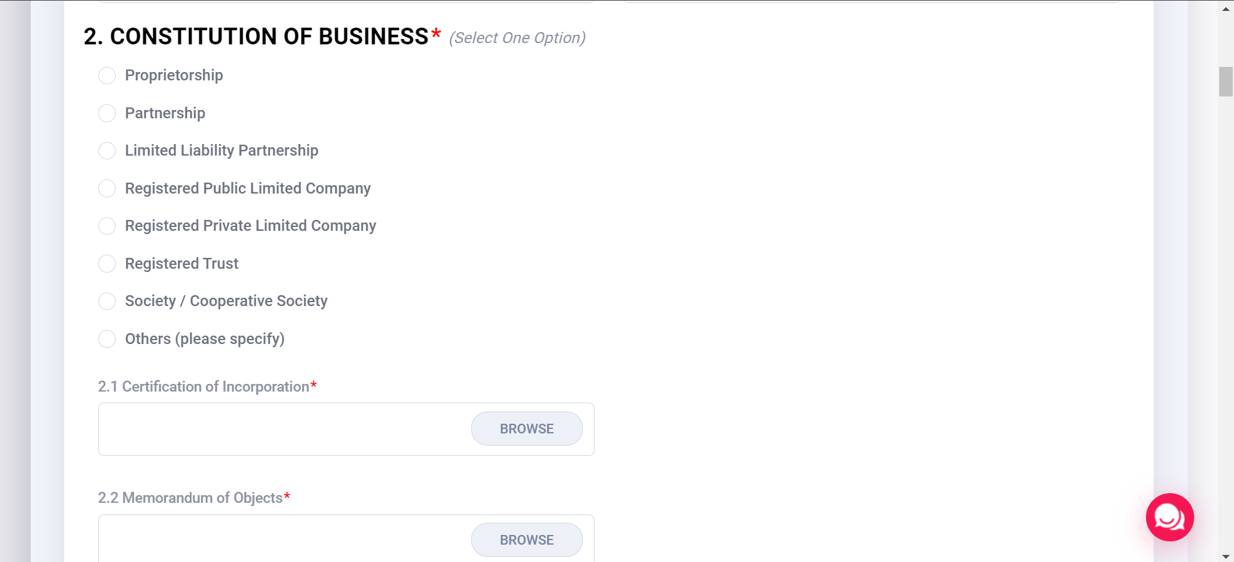Select the Partnership option
The image size is (1234, 562).
107,113
